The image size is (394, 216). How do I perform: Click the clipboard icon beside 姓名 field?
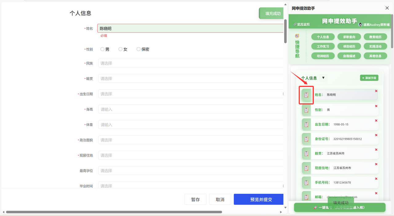tap(306, 95)
